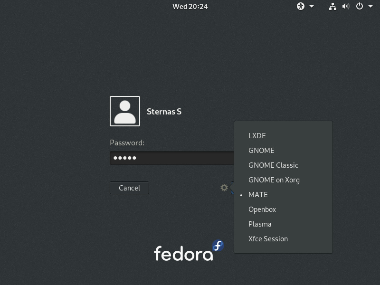This screenshot has width=380, height=285.
Task: Click the power icon in top bar
Action: tap(360, 6)
